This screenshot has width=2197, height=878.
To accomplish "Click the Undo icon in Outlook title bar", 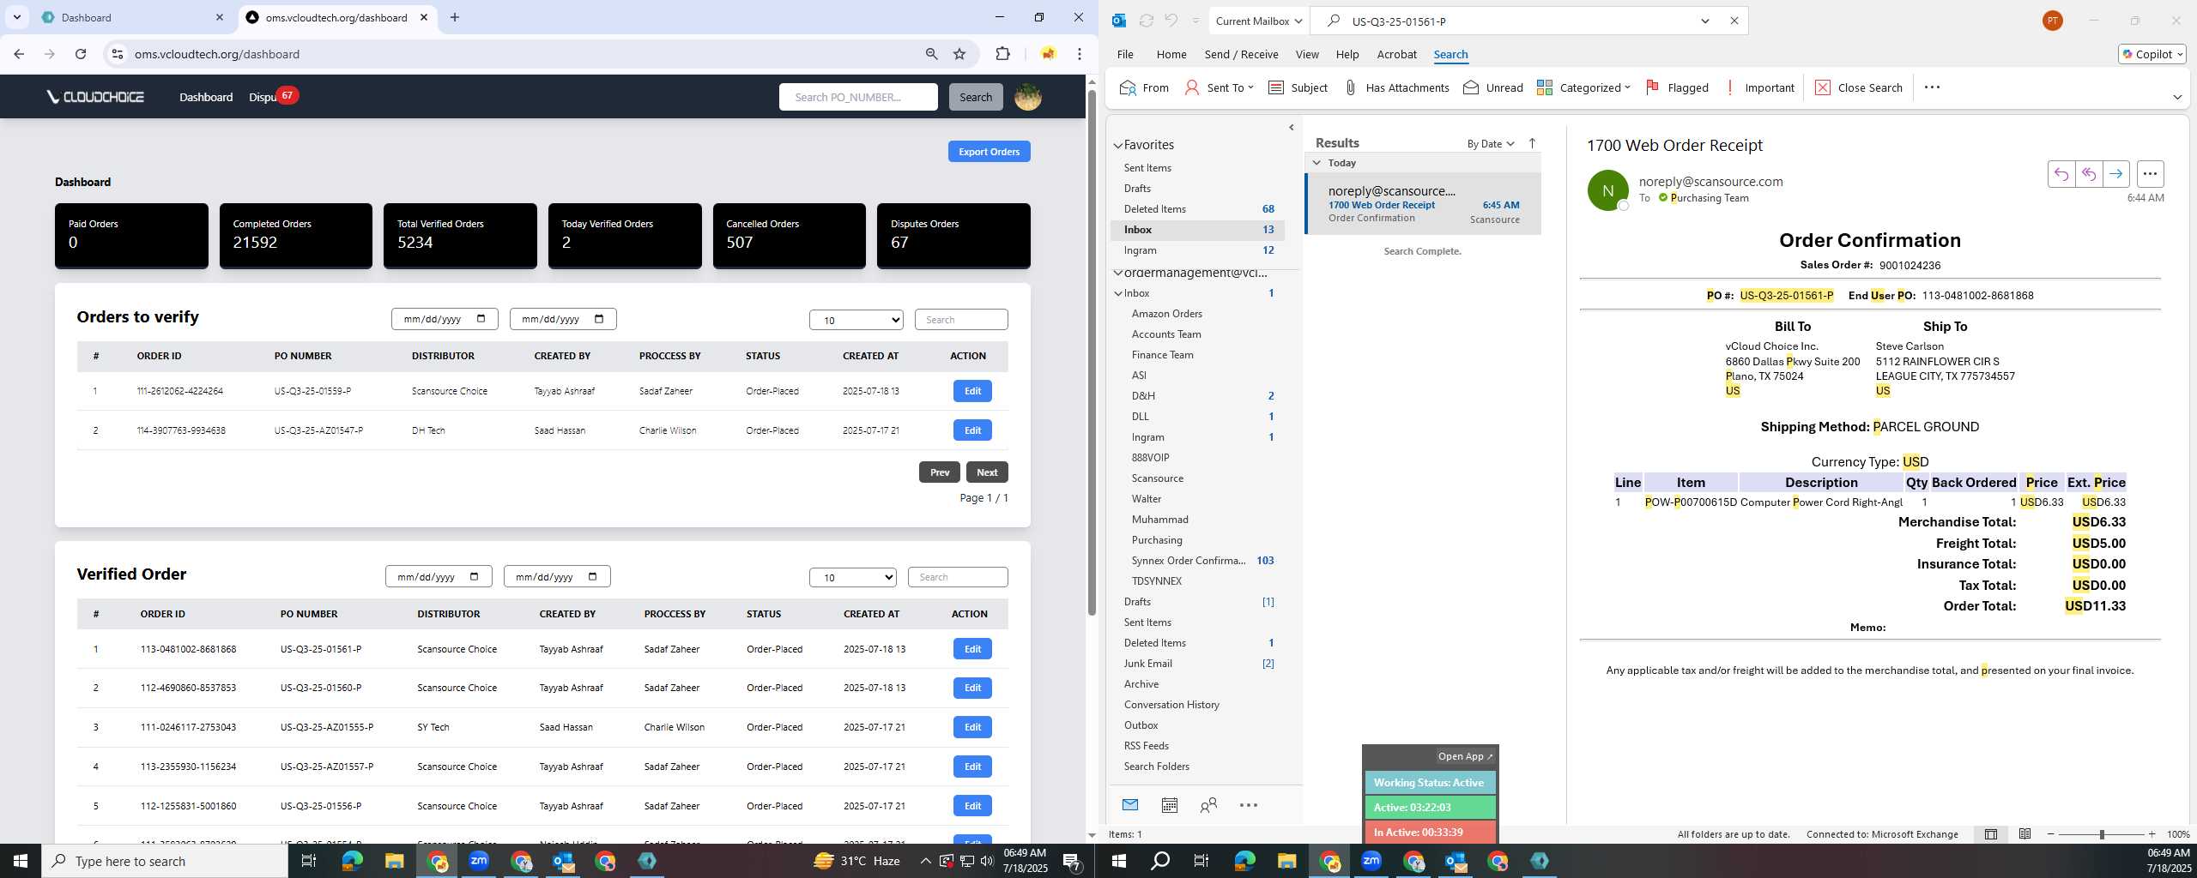I will (x=1171, y=21).
